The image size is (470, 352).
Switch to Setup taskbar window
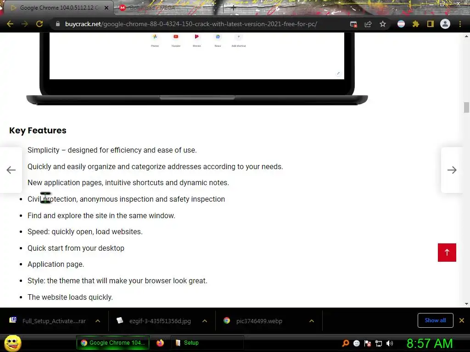pos(207,343)
